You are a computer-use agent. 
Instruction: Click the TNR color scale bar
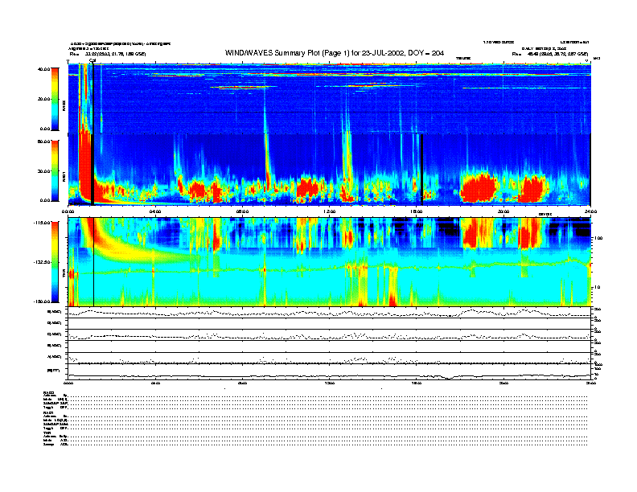coord(55,262)
